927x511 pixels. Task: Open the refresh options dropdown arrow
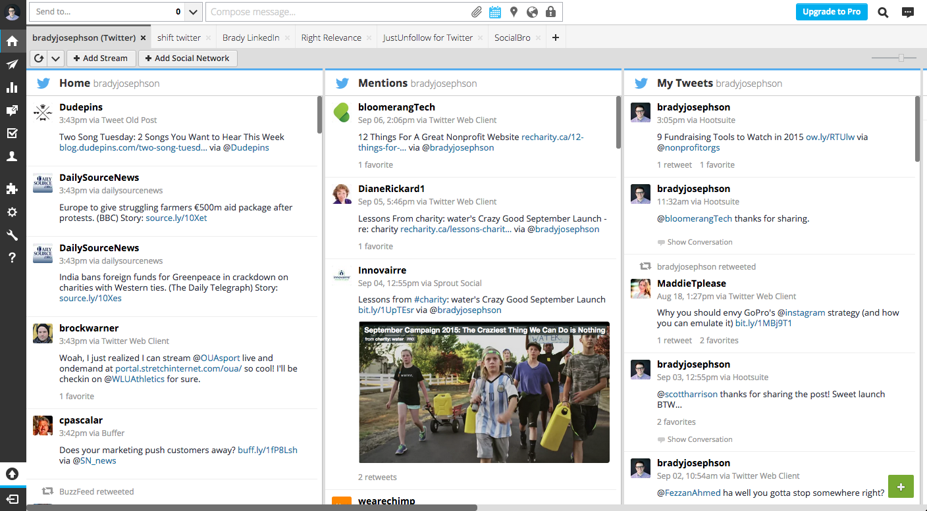pos(55,59)
